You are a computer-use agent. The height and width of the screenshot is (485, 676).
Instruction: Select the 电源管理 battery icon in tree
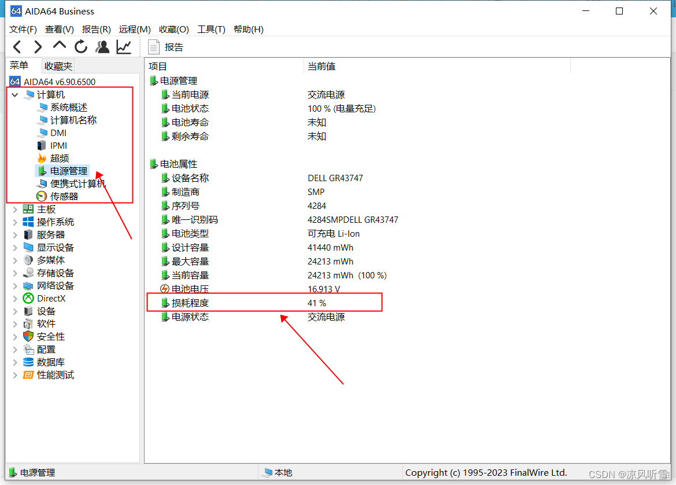[x=42, y=171]
